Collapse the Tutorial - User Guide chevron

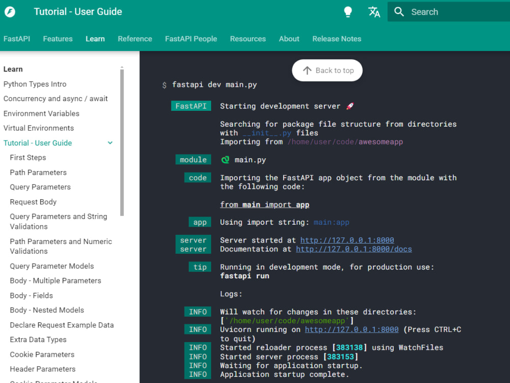coord(110,143)
